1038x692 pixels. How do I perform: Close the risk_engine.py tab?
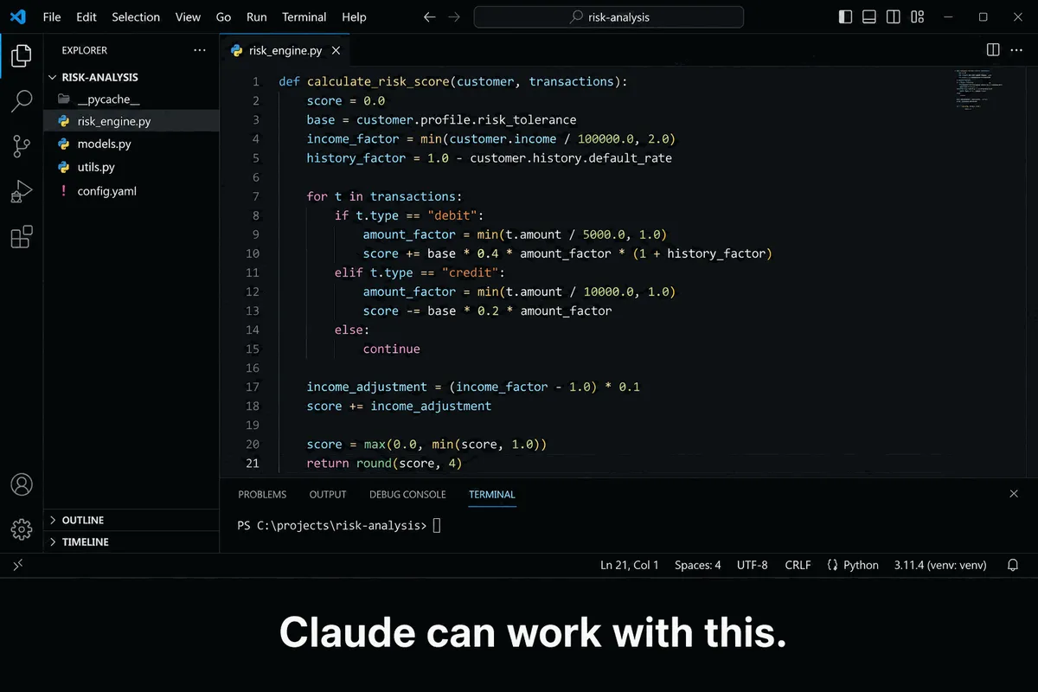(336, 50)
